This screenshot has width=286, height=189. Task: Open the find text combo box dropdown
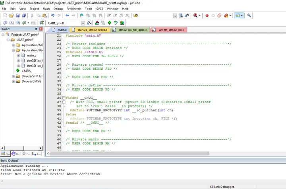175,16
